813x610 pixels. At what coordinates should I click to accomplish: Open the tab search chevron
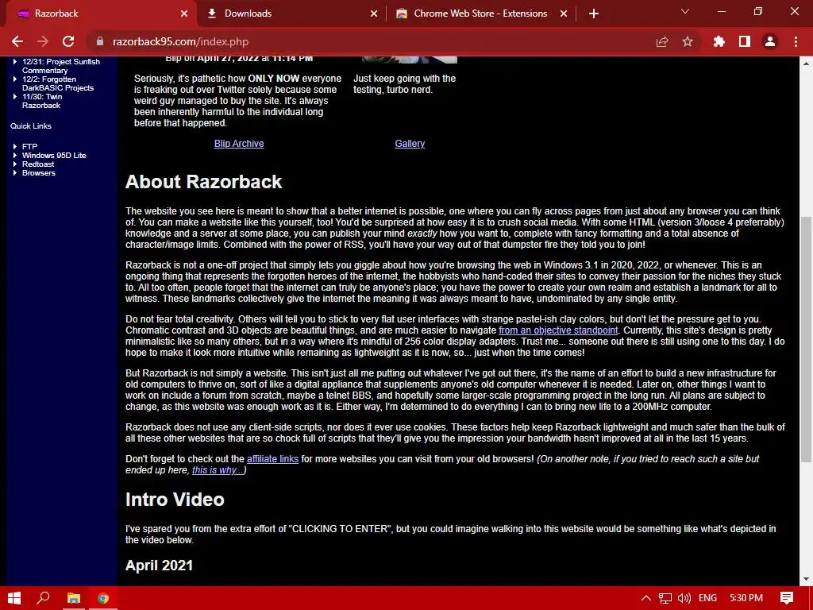pos(685,11)
